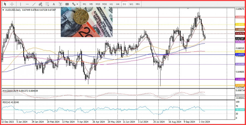Image resolution: width=246 pixels, height=125 pixels.
Task: Click the 26 Apr 2024 date label
Action: point(98,122)
